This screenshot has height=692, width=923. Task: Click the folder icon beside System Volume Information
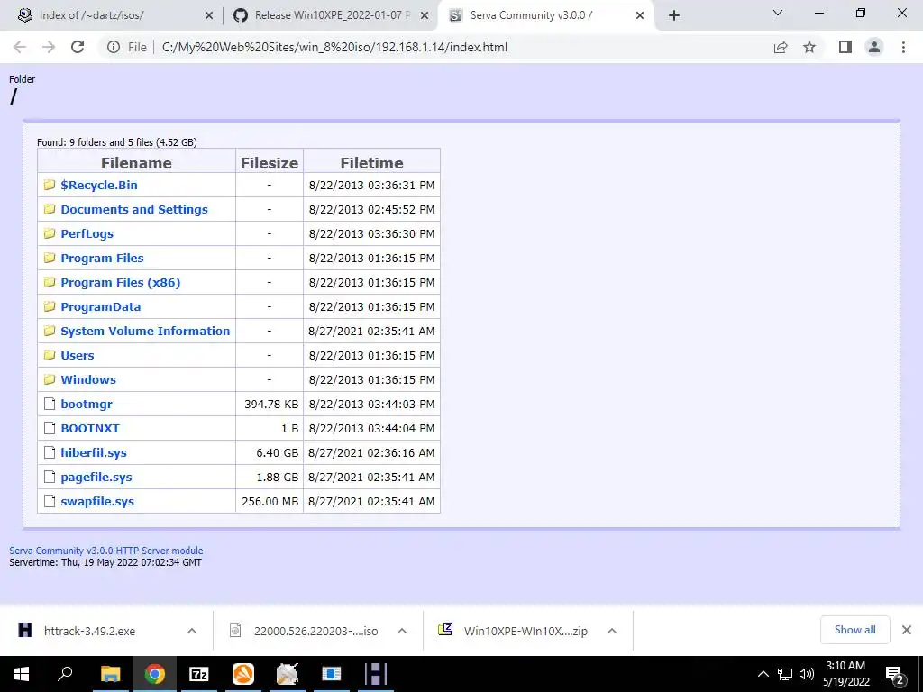tap(50, 331)
